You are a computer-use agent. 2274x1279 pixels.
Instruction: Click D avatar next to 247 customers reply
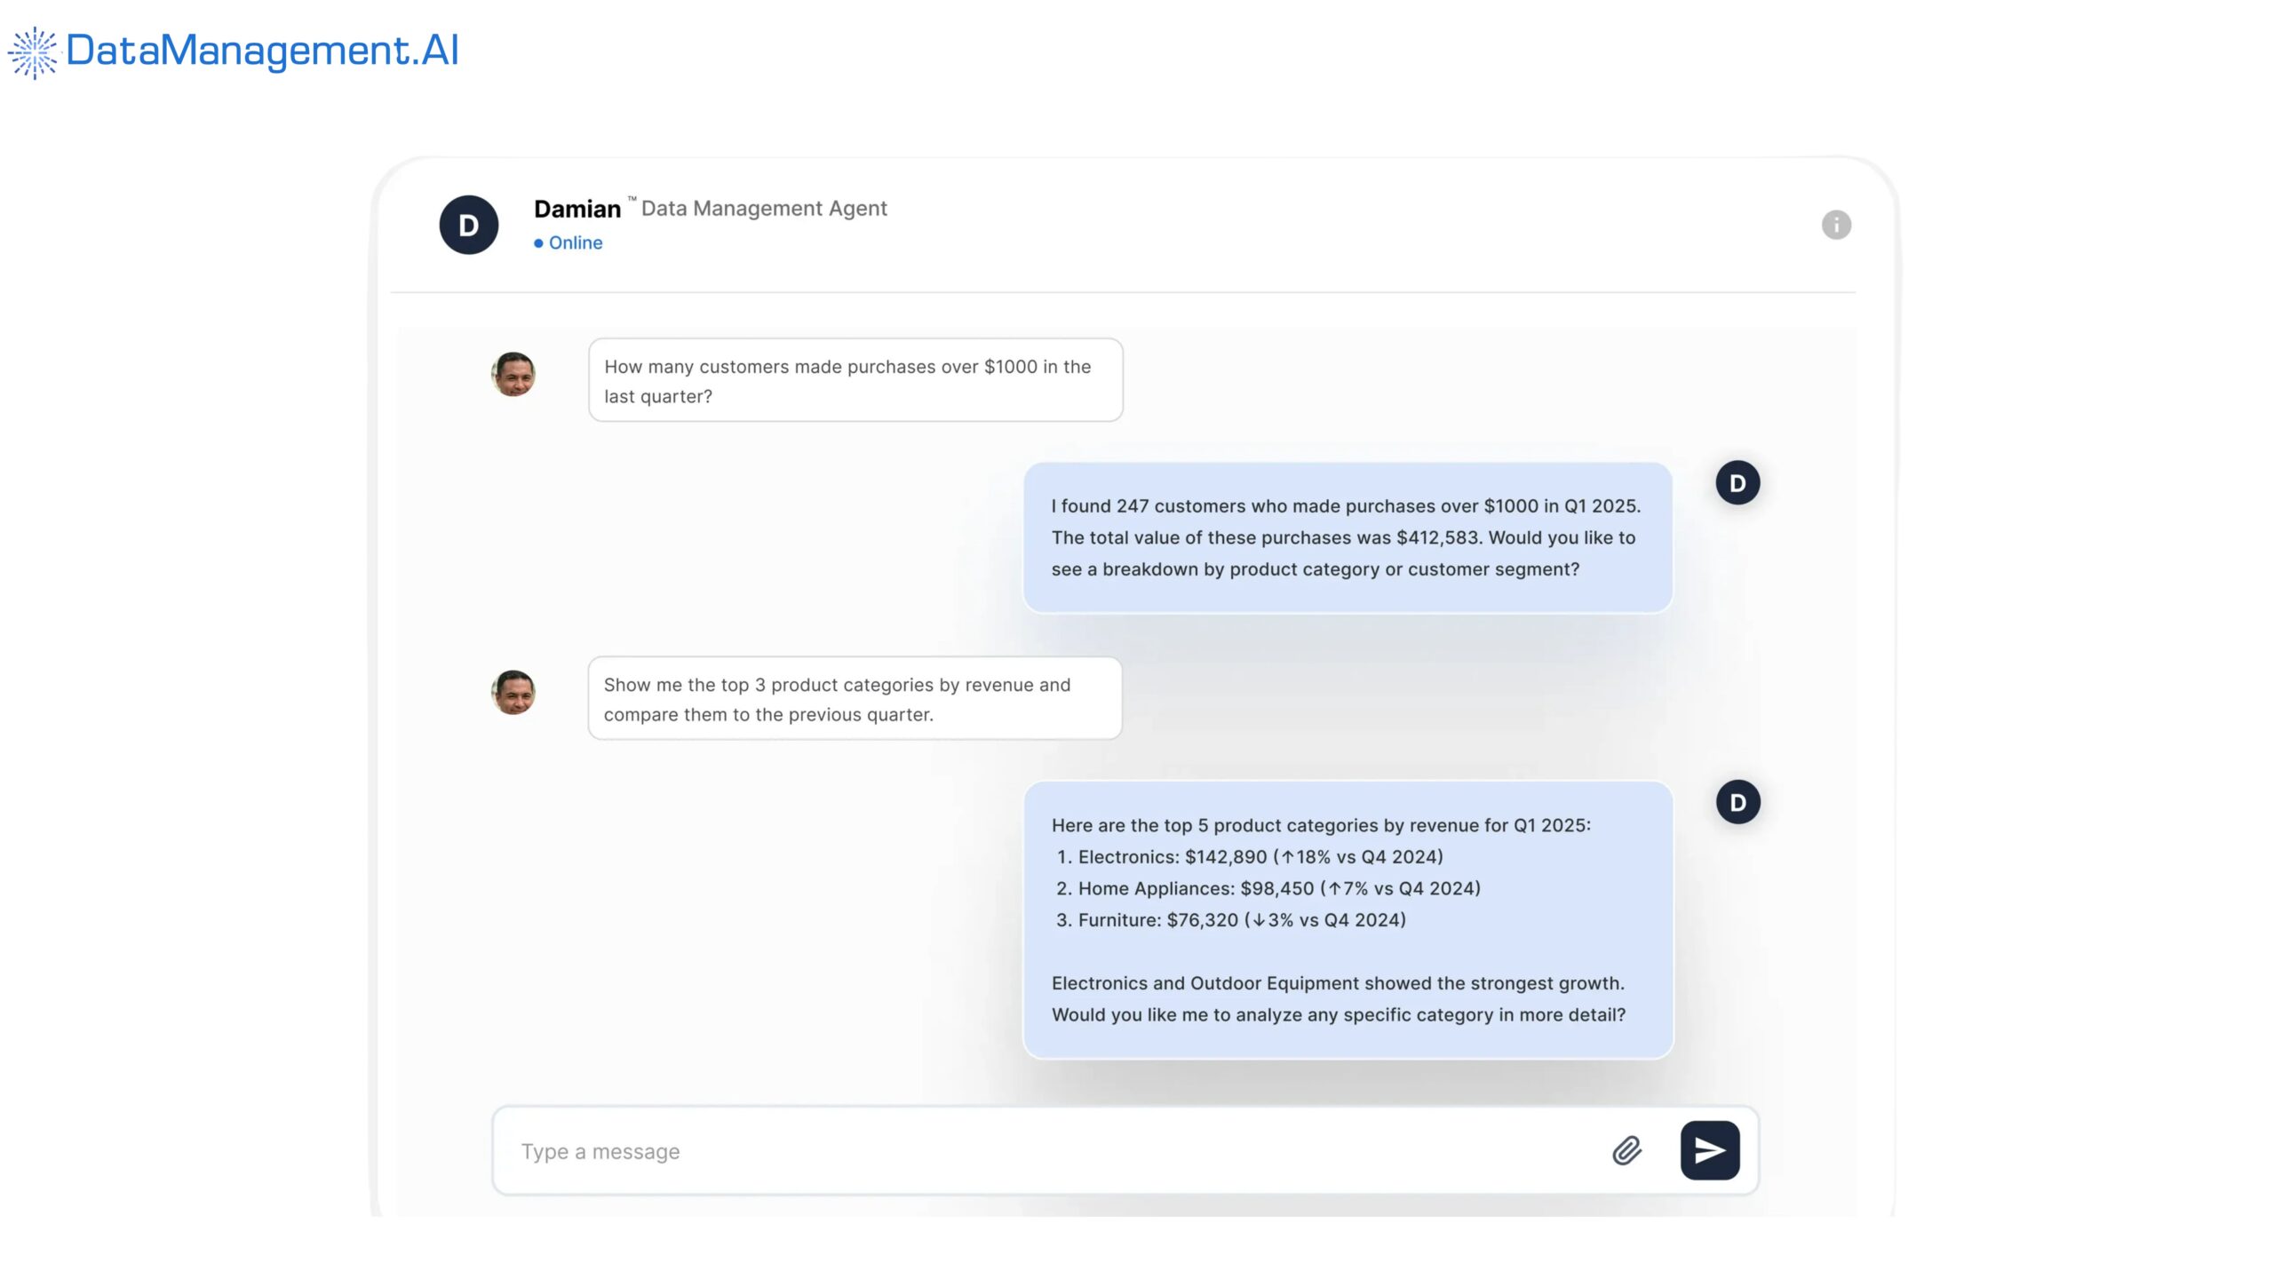pyautogui.click(x=1737, y=483)
